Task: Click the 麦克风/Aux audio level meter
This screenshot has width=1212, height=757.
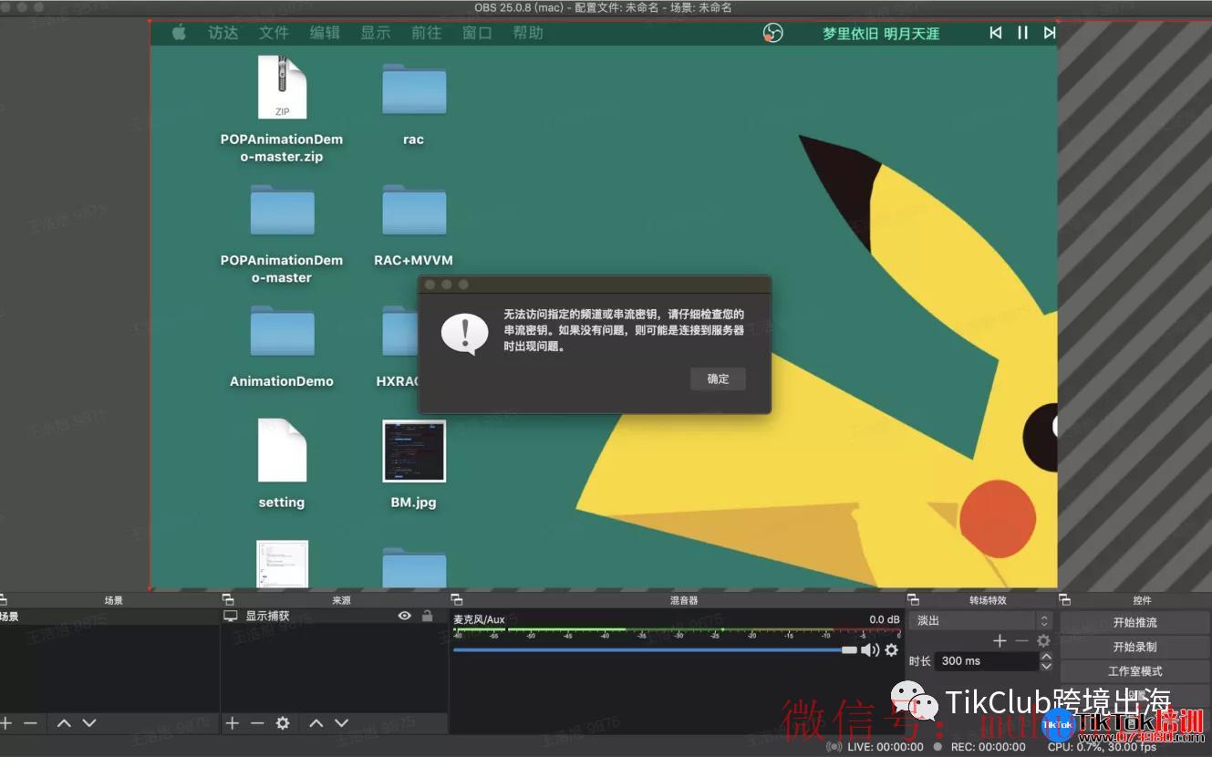Action: tap(676, 631)
